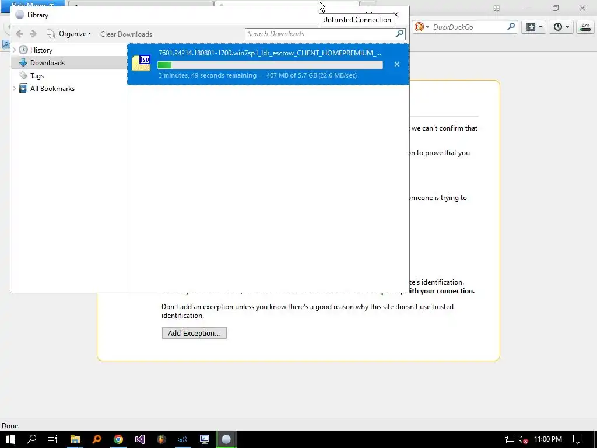Click the tab groups grid icon
The height and width of the screenshot is (448, 597).
[497, 8]
